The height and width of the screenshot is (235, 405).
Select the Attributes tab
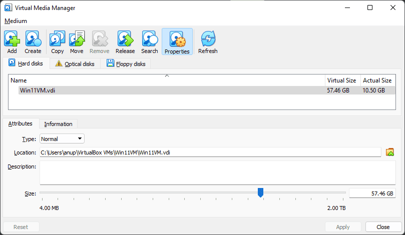[x=21, y=123]
